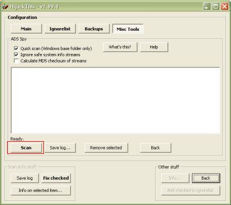
Task: Click the What's this? button
Action: coord(120,47)
